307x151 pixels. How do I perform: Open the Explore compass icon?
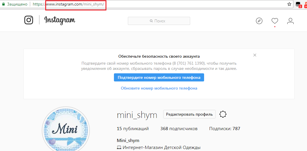pyautogui.click(x=259, y=21)
